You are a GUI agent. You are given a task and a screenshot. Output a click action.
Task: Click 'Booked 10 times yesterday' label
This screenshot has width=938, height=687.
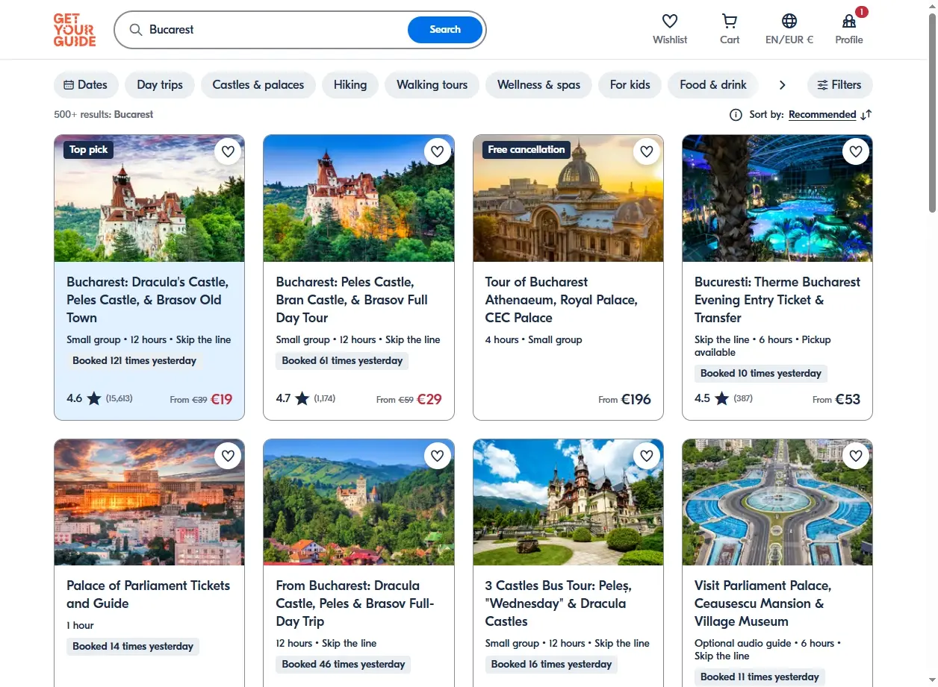(761, 374)
